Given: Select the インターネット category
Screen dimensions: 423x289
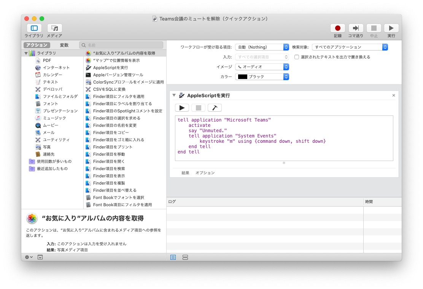Looking at the screenshot, I should click(53, 68).
